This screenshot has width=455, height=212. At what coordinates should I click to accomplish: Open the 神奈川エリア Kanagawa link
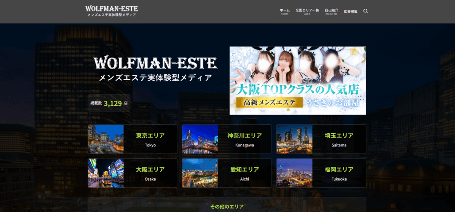244,139
